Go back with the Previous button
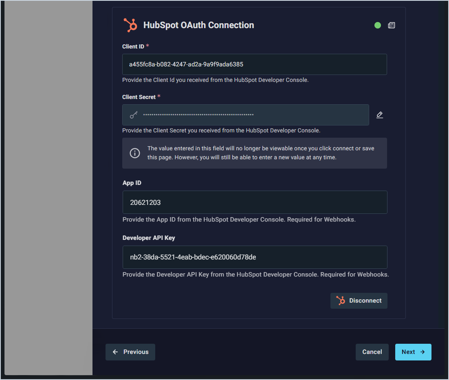 coord(130,352)
